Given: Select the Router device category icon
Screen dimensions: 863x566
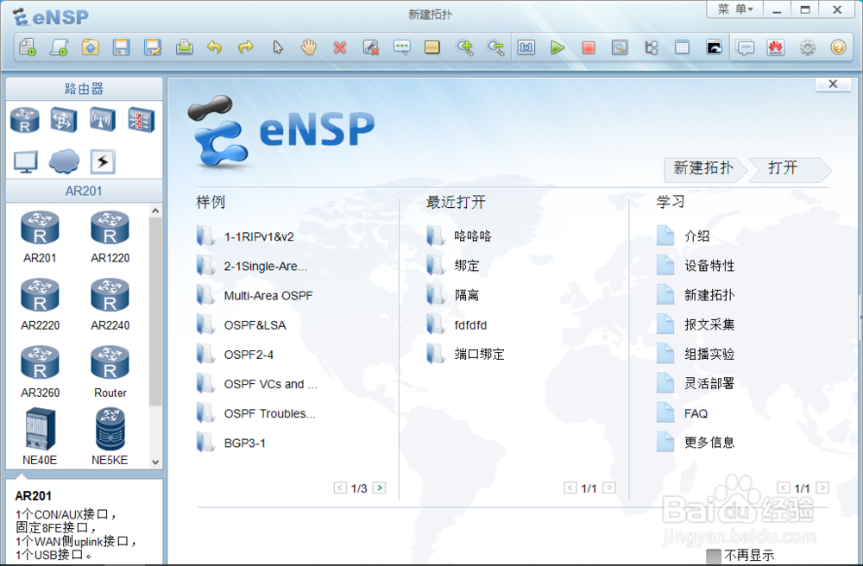Looking at the screenshot, I should (25, 120).
